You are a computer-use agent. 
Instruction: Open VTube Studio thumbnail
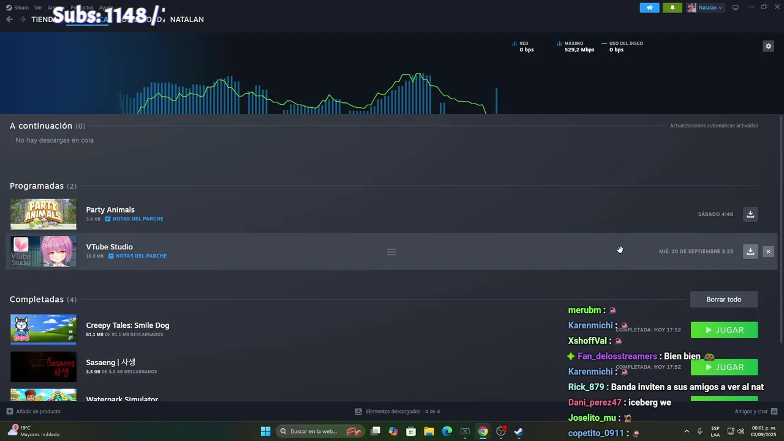pos(43,251)
